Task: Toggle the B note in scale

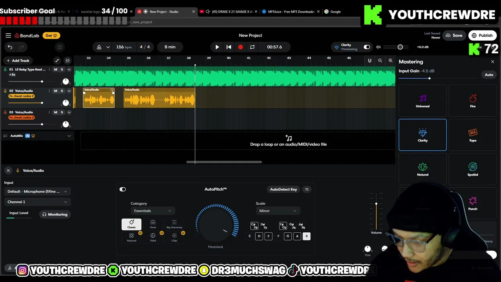Action: 306,236
